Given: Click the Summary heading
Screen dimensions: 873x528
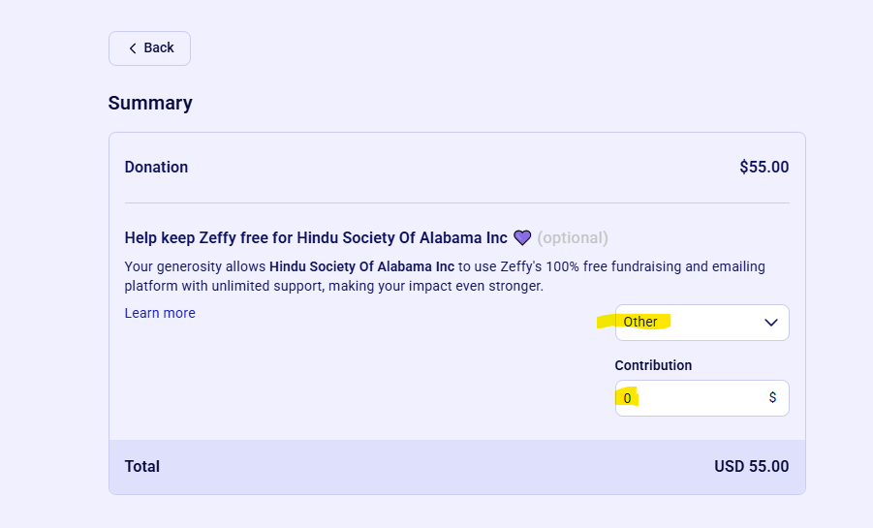Looking at the screenshot, I should pos(150,103).
